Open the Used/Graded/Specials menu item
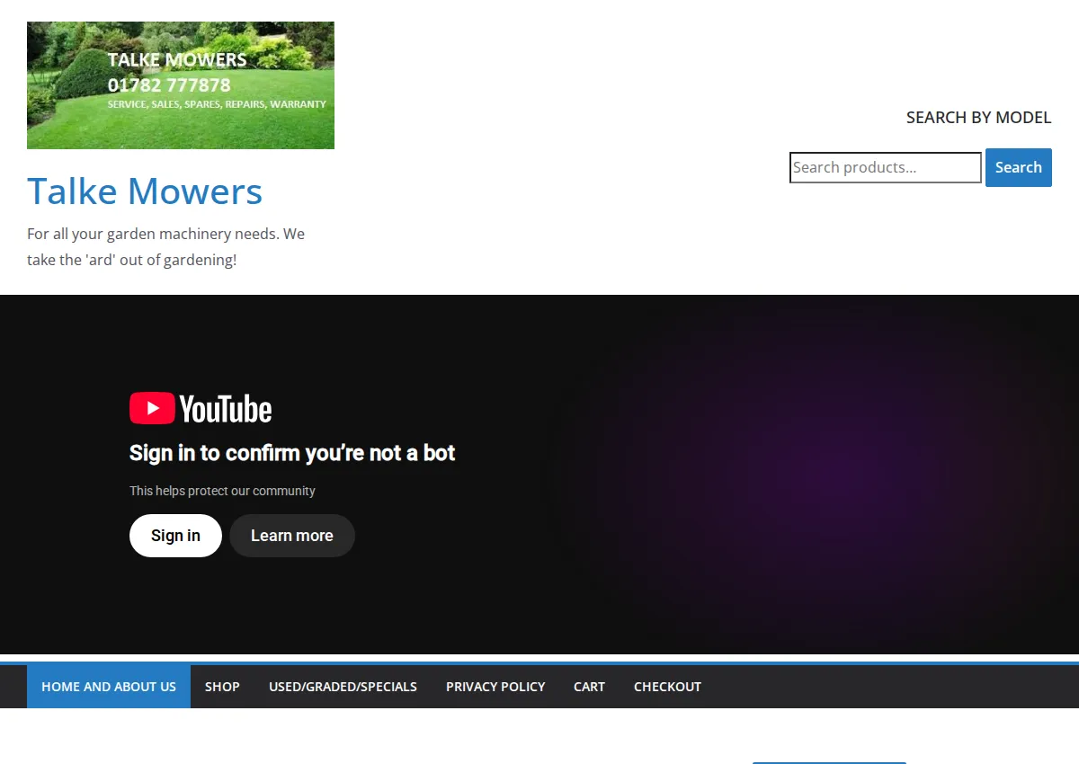The height and width of the screenshot is (764, 1079). (x=343, y=687)
